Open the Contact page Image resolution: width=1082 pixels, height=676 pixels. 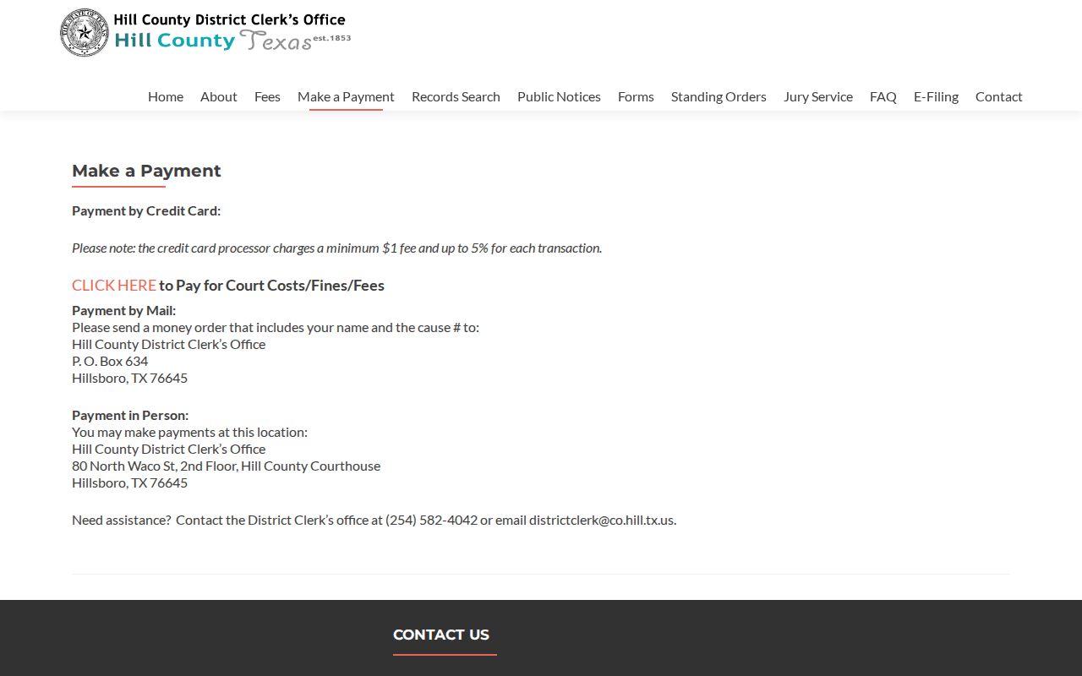click(998, 96)
